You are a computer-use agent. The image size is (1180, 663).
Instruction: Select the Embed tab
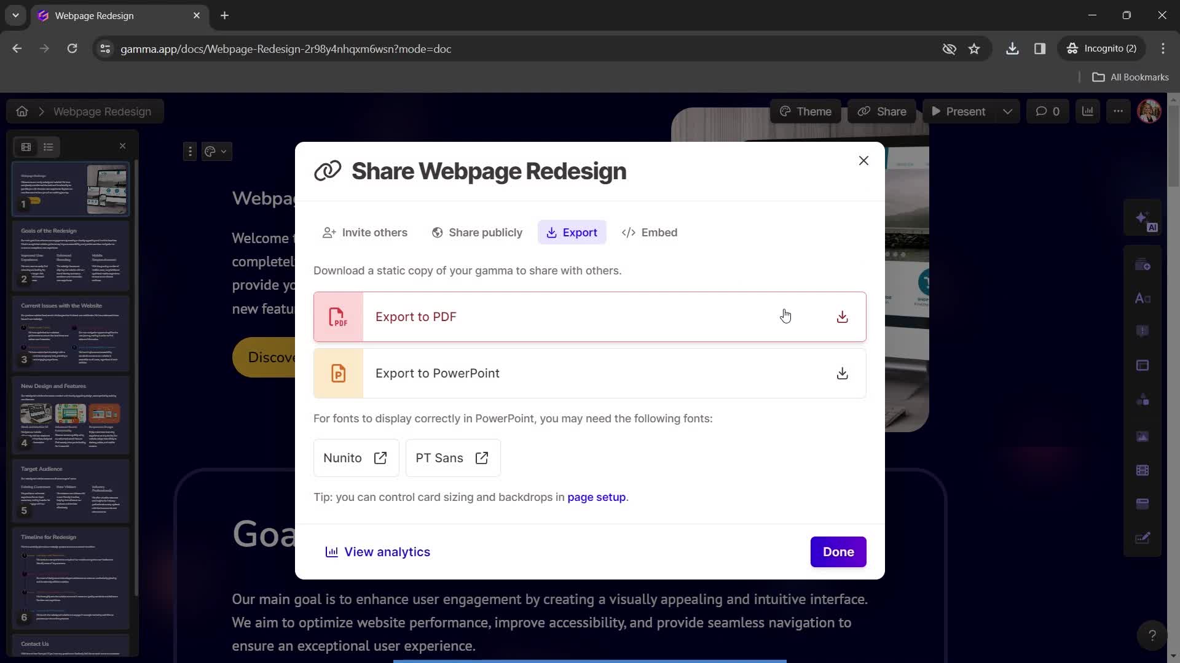[x=649, y=232]
